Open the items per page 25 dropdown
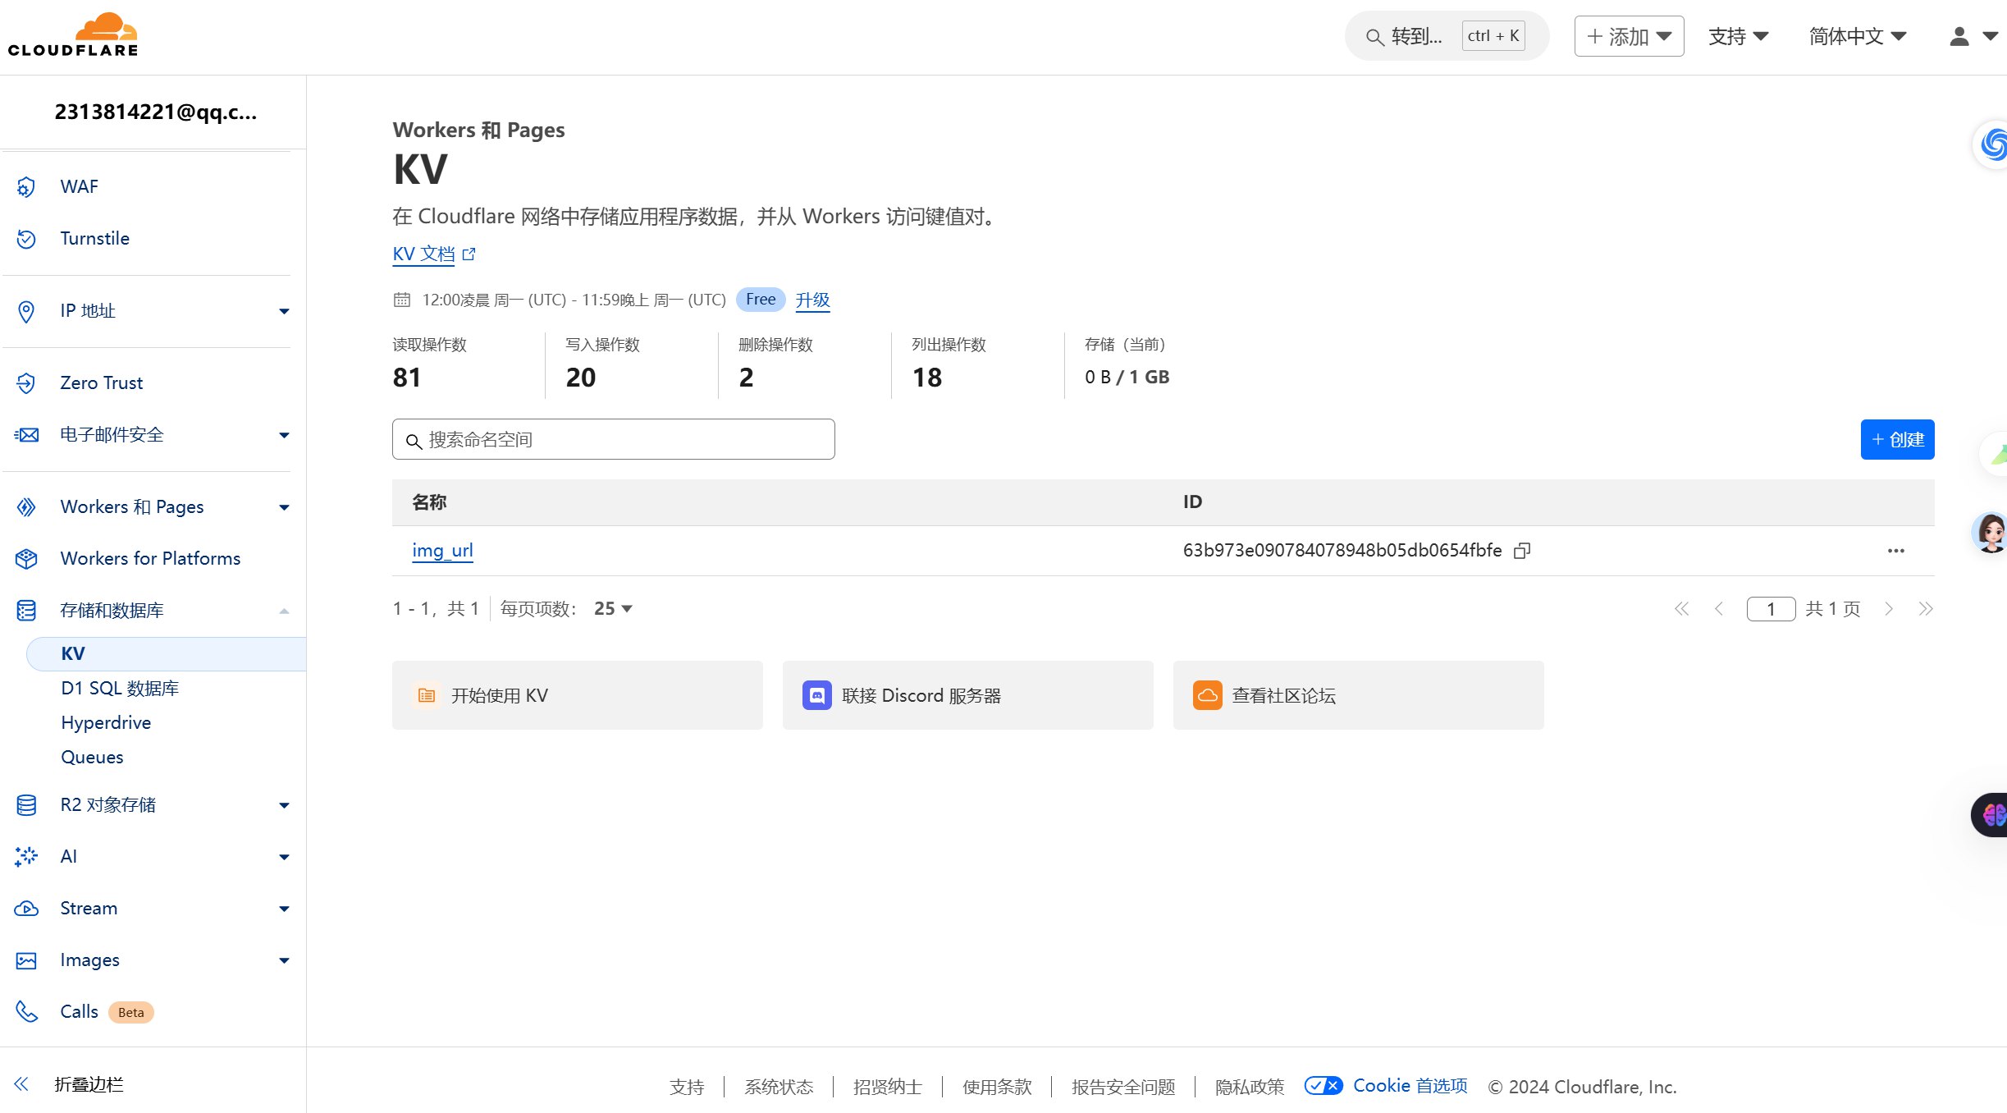This screenshot has width=2007, height=1113. (x=613, y=609)
